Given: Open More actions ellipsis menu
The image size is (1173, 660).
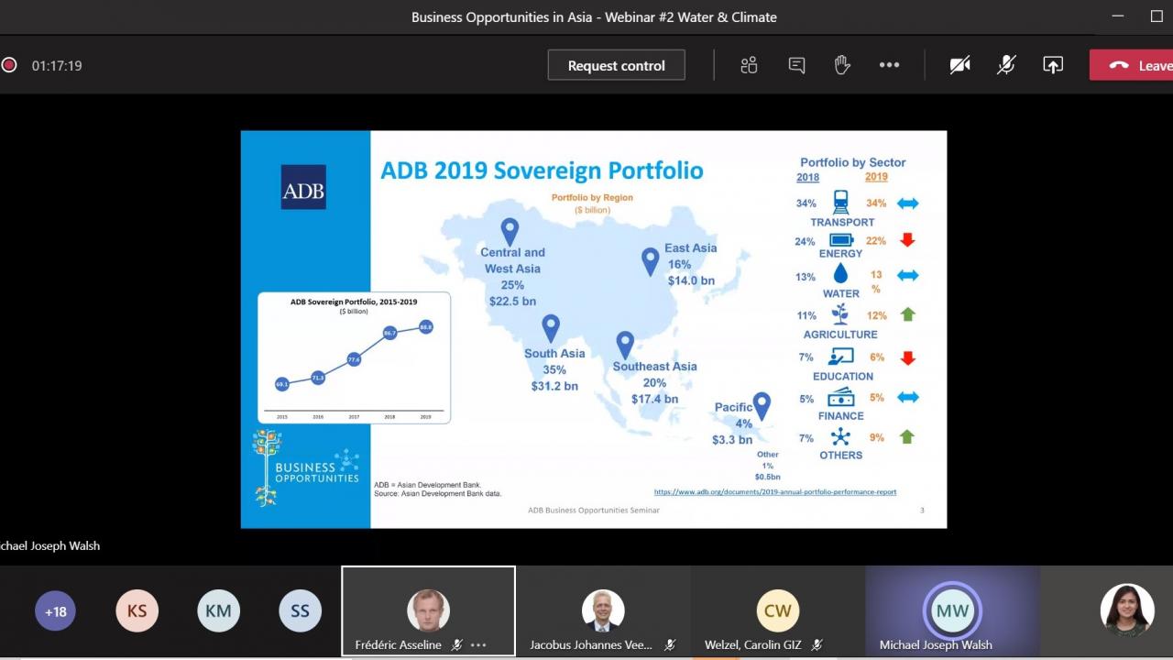Looking at the screenshot, I should 889,65.
